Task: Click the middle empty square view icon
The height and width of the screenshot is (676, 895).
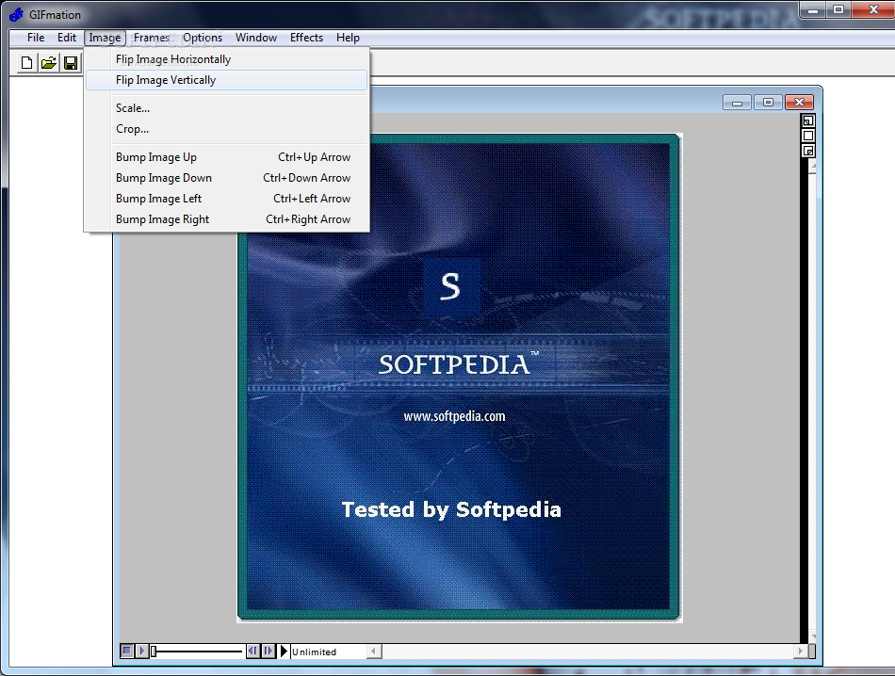Action: click(x=808, y=136)
